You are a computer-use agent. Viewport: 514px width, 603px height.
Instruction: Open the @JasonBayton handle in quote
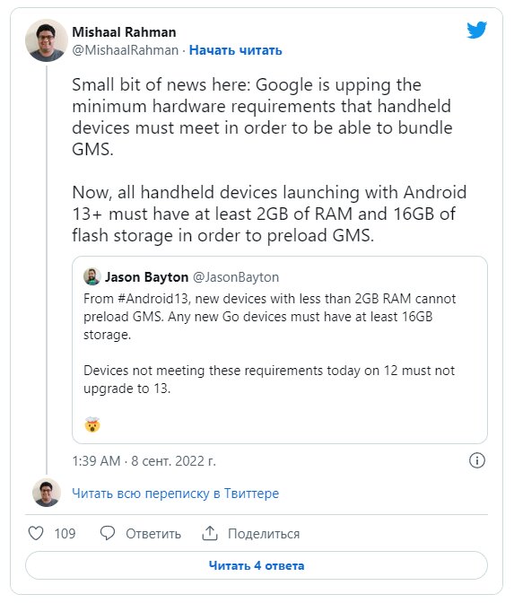click(x=236, y=277)
